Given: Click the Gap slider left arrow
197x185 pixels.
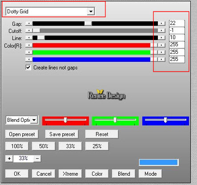Looking at the screenshot, I should (x=29, y=24).
